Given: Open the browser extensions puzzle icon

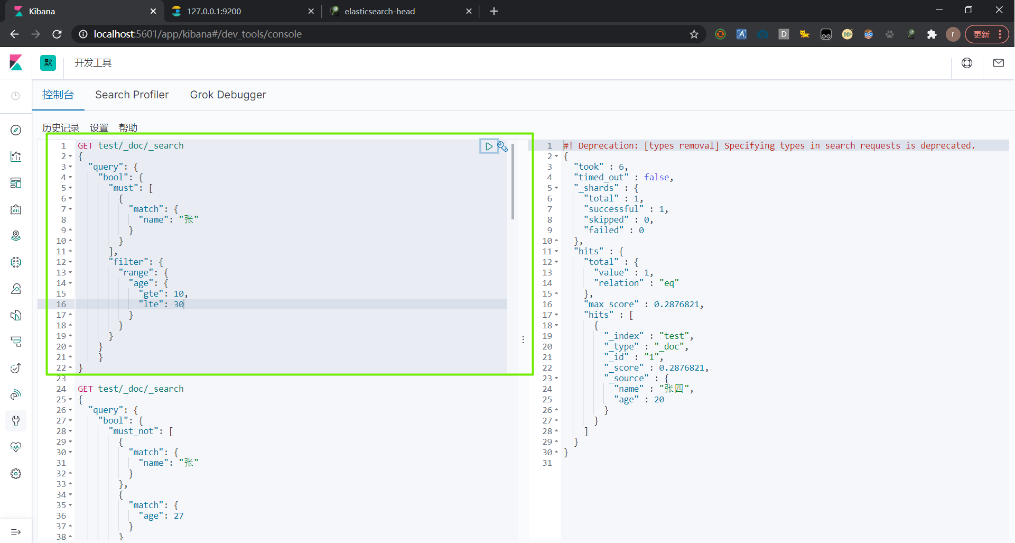Looking at the screenshot, I should click(x=932, y=34).
